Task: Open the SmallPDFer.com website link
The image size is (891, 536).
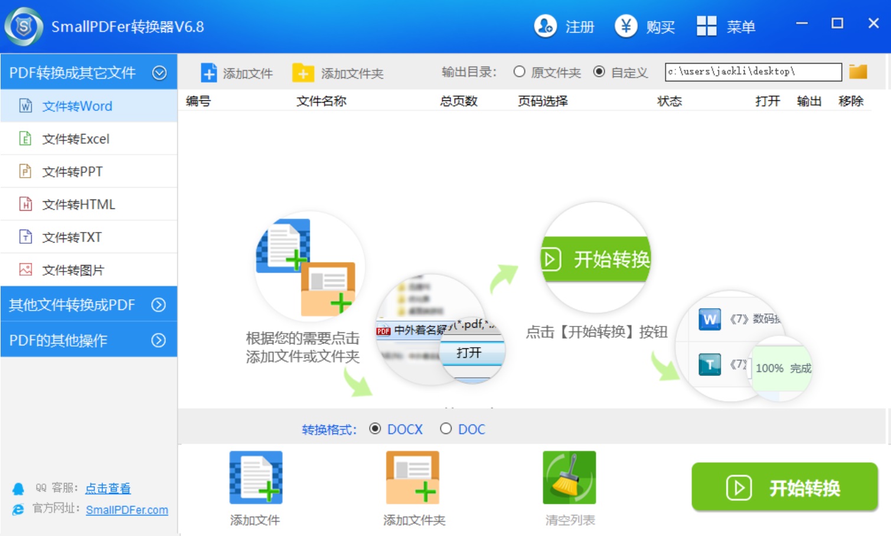Action: (x=127, y=509)
